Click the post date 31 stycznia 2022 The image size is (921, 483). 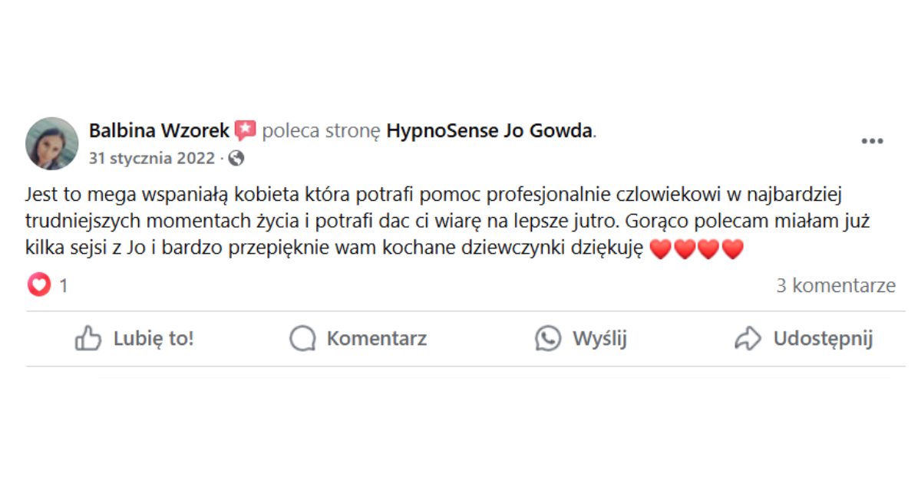coord(152,159)
